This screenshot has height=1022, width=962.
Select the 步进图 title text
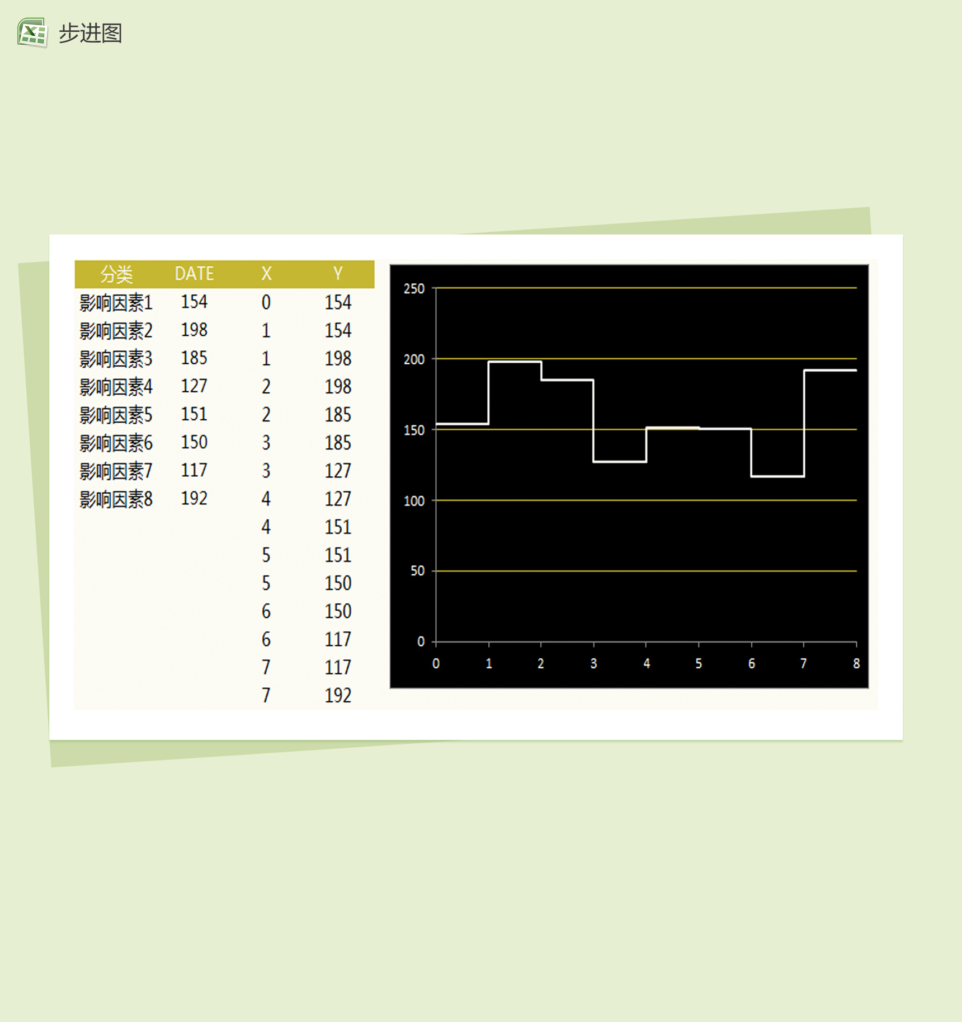pyautogui.click(x=90, y=33)
